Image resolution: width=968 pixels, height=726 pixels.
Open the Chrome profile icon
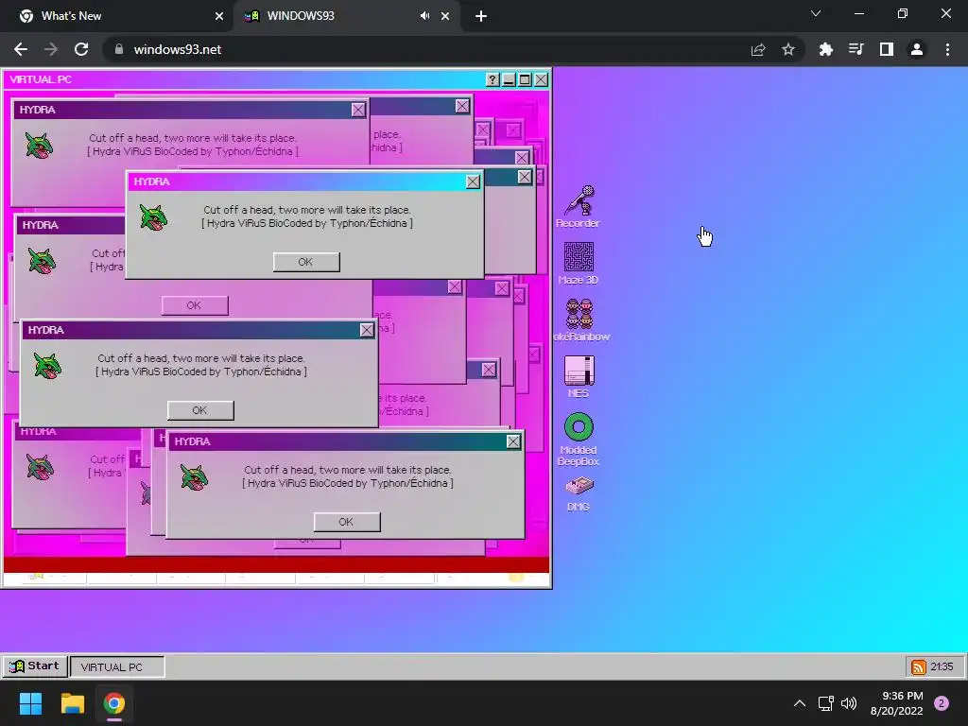coord(917,49)
